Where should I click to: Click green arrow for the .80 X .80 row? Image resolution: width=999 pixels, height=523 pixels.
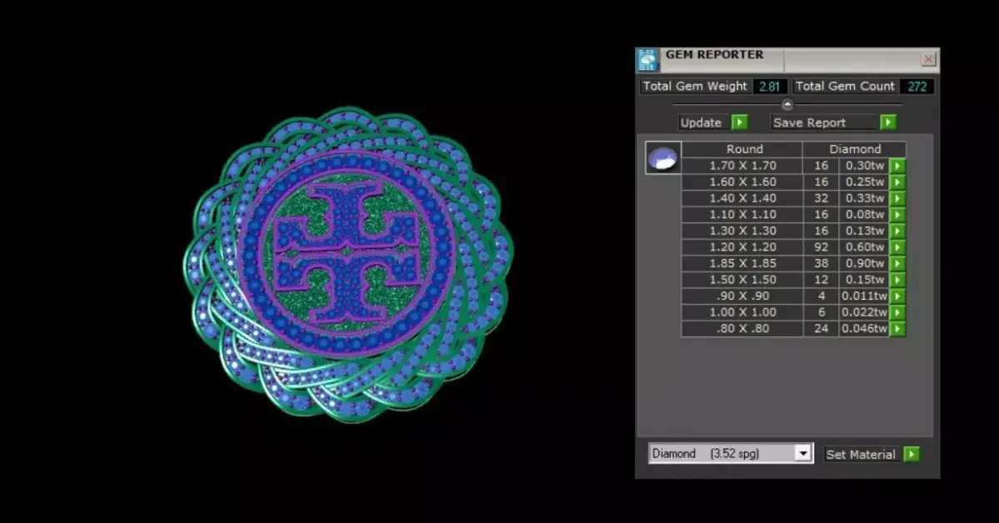pos(897,329)
